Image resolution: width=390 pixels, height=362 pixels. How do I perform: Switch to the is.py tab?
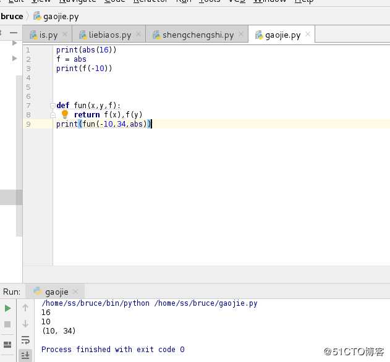click(47, 35)
